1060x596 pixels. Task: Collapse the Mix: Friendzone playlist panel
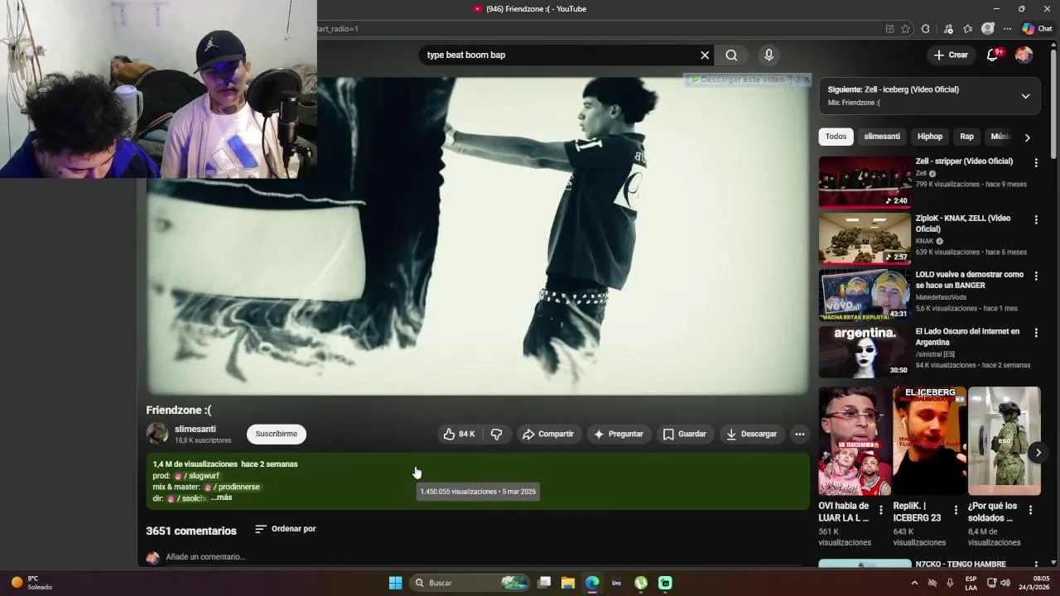1025,96
